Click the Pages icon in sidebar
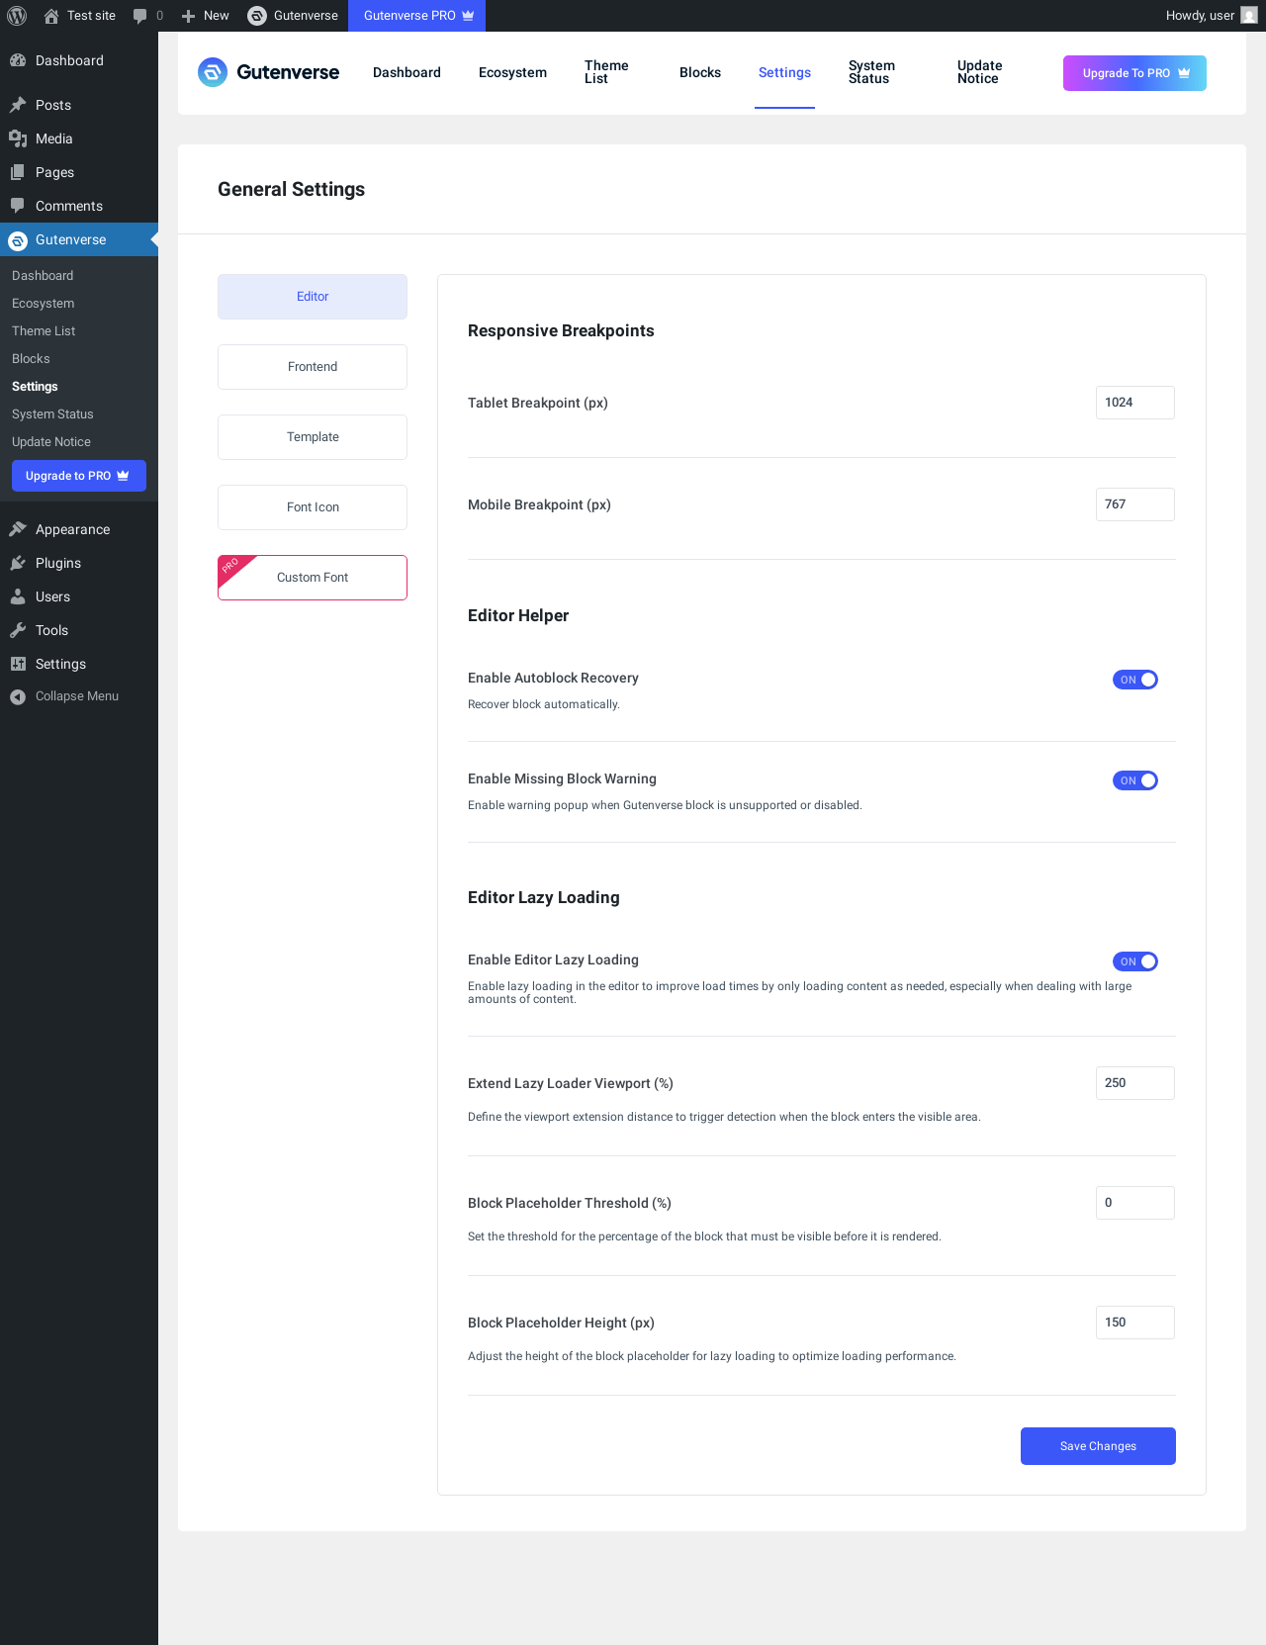This screenshot has height=1645, width=1266. coord(18,172)
